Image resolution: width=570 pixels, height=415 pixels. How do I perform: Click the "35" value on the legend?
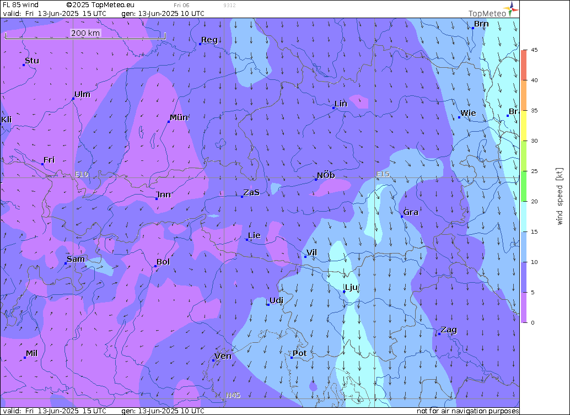534,110
